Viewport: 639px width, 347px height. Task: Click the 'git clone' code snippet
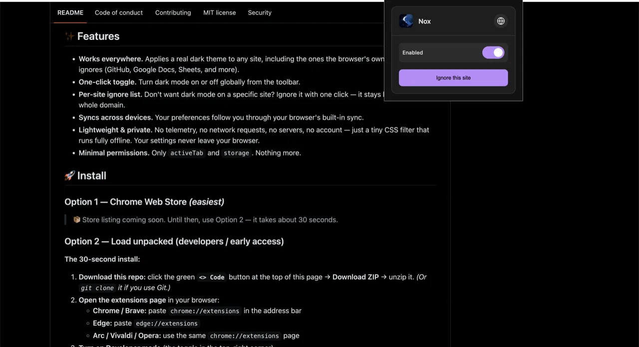(x=97, y=288)
